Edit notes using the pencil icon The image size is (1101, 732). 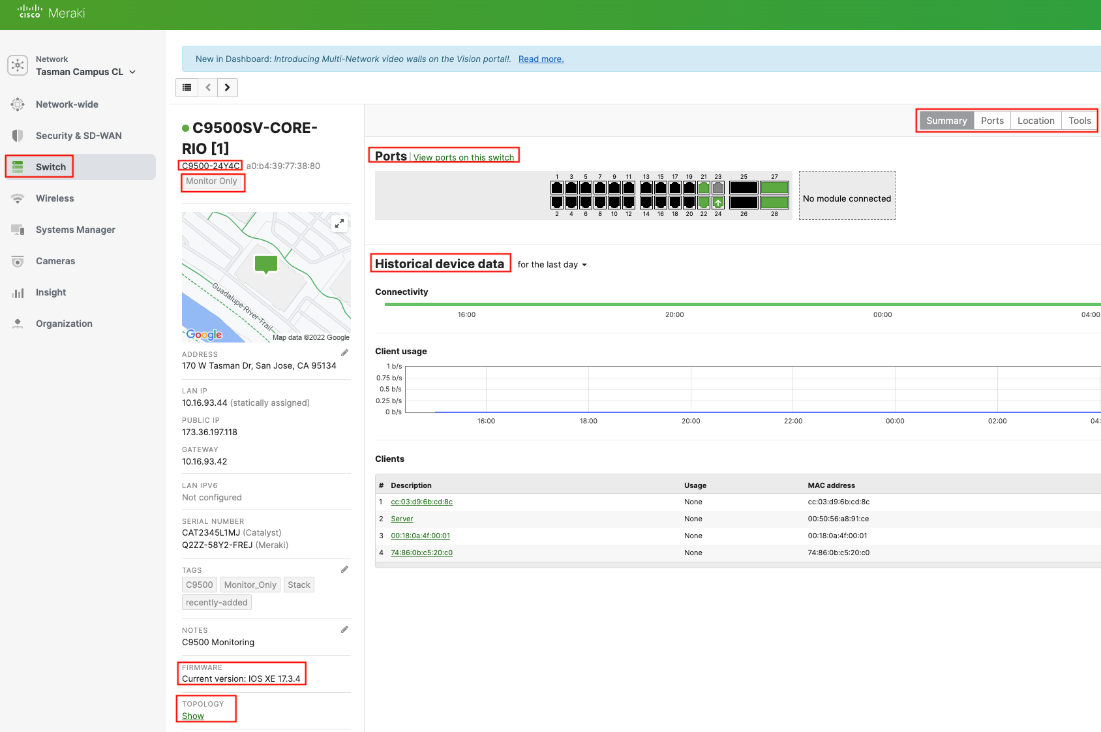(x=344, y=630)
